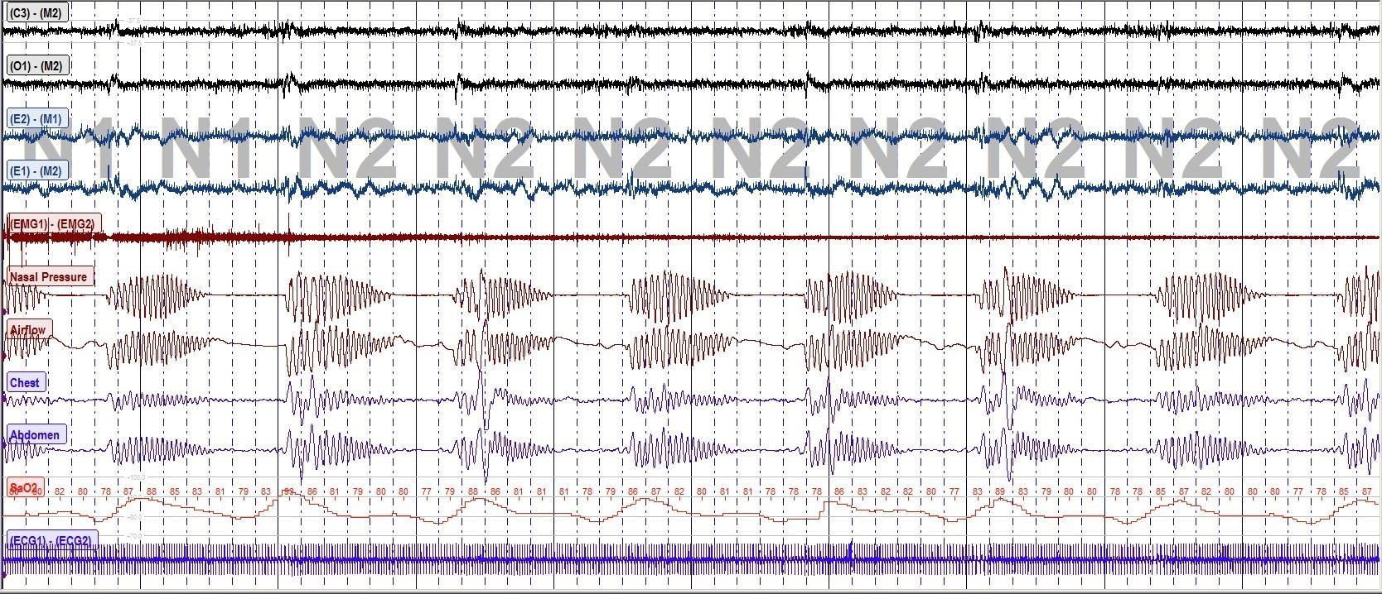Select the (EMG1) - (EMG2) channel label
The width and height of the screenshot is (1382, 594).
pos(51,224)
